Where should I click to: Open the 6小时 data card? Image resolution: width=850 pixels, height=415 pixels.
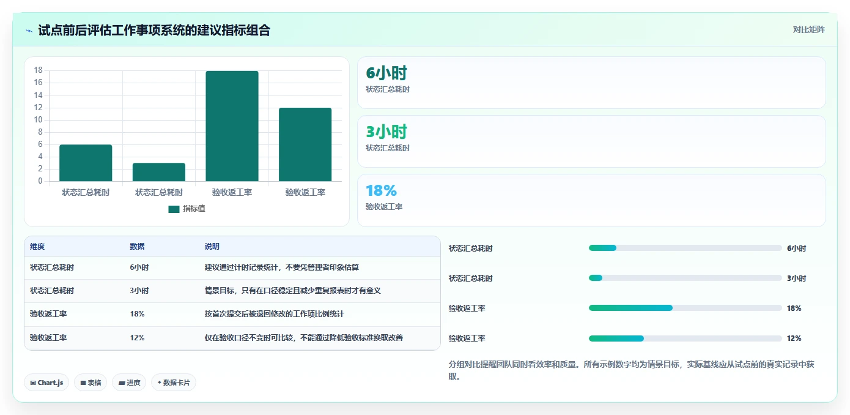591,83
